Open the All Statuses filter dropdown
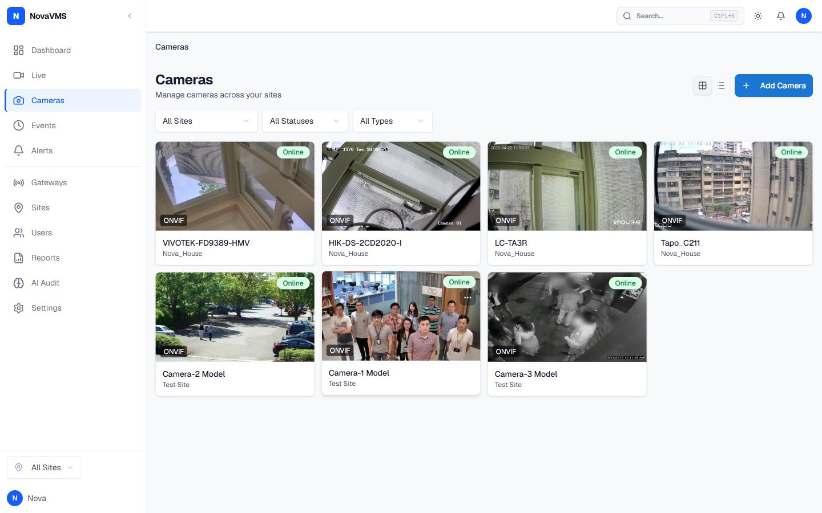Image resolution: width=822 pixels, height=513 pixels. [x=305, y=121]
